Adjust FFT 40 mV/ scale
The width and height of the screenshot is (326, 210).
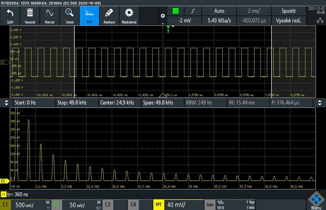click(x=184, y=204)
